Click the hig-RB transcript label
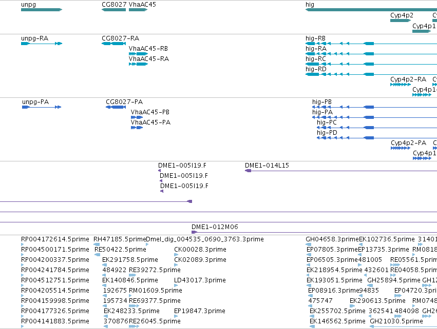437x329 pixels. (315, 38)
